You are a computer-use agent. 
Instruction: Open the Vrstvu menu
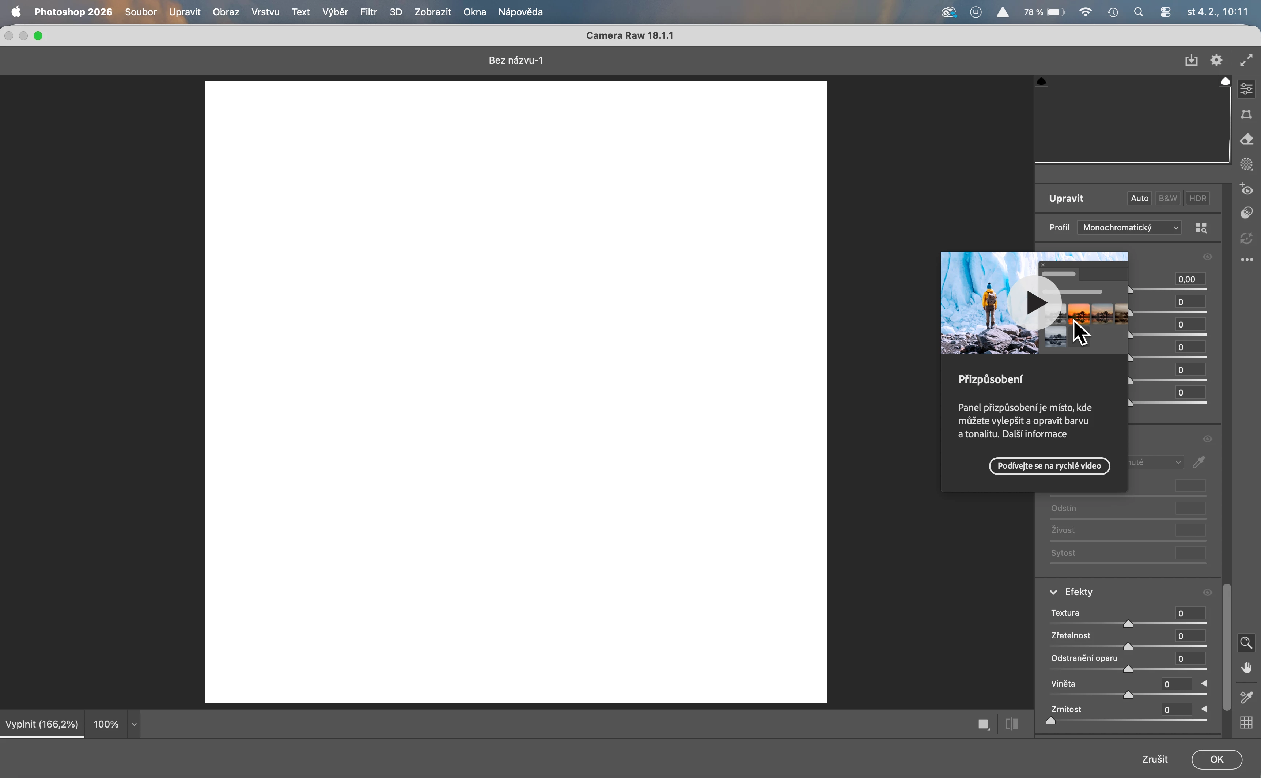(x=265, y=12)
